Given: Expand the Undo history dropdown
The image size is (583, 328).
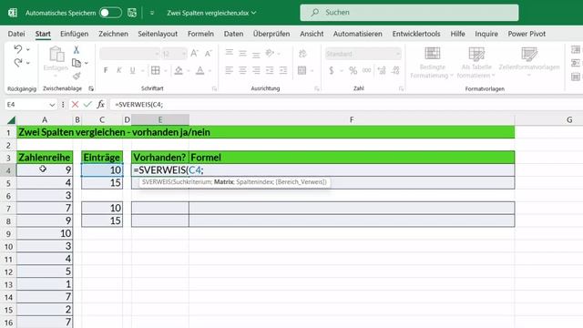Looking at the screenshot, I should pos(28,49).
